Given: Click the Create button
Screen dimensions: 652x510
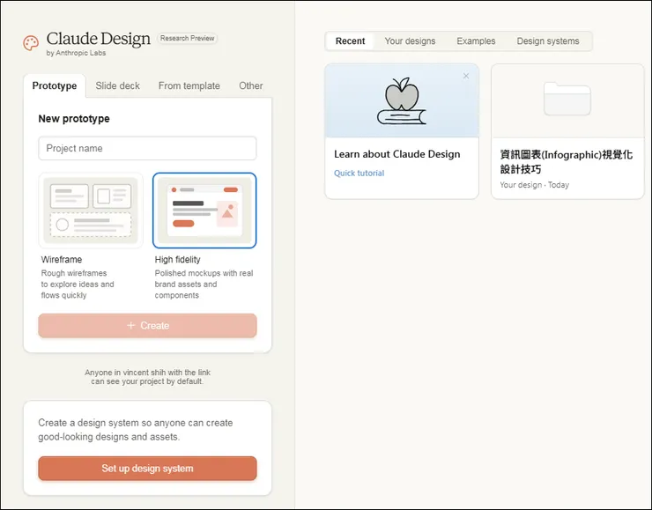Looking at the screenshot, I should coord(148,325).
